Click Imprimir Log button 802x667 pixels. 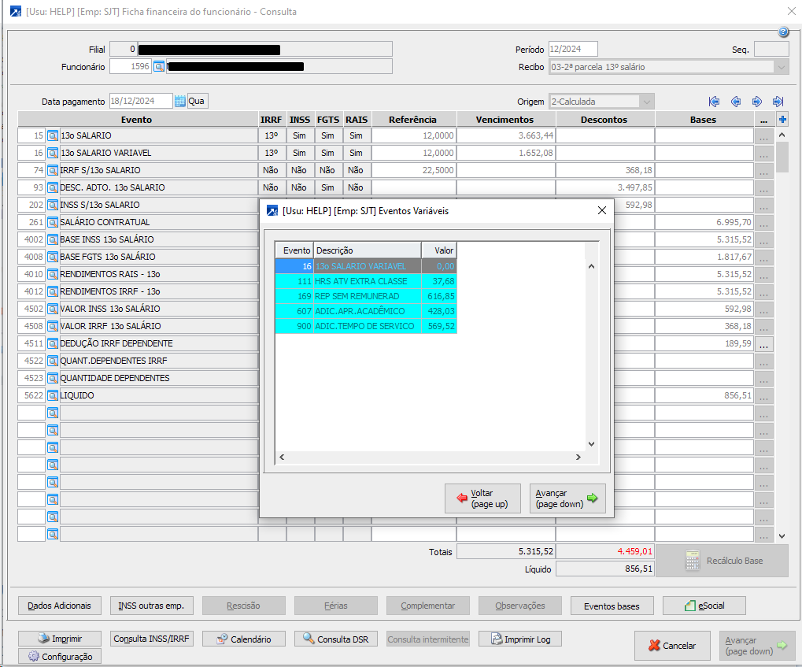click(519, 639)
